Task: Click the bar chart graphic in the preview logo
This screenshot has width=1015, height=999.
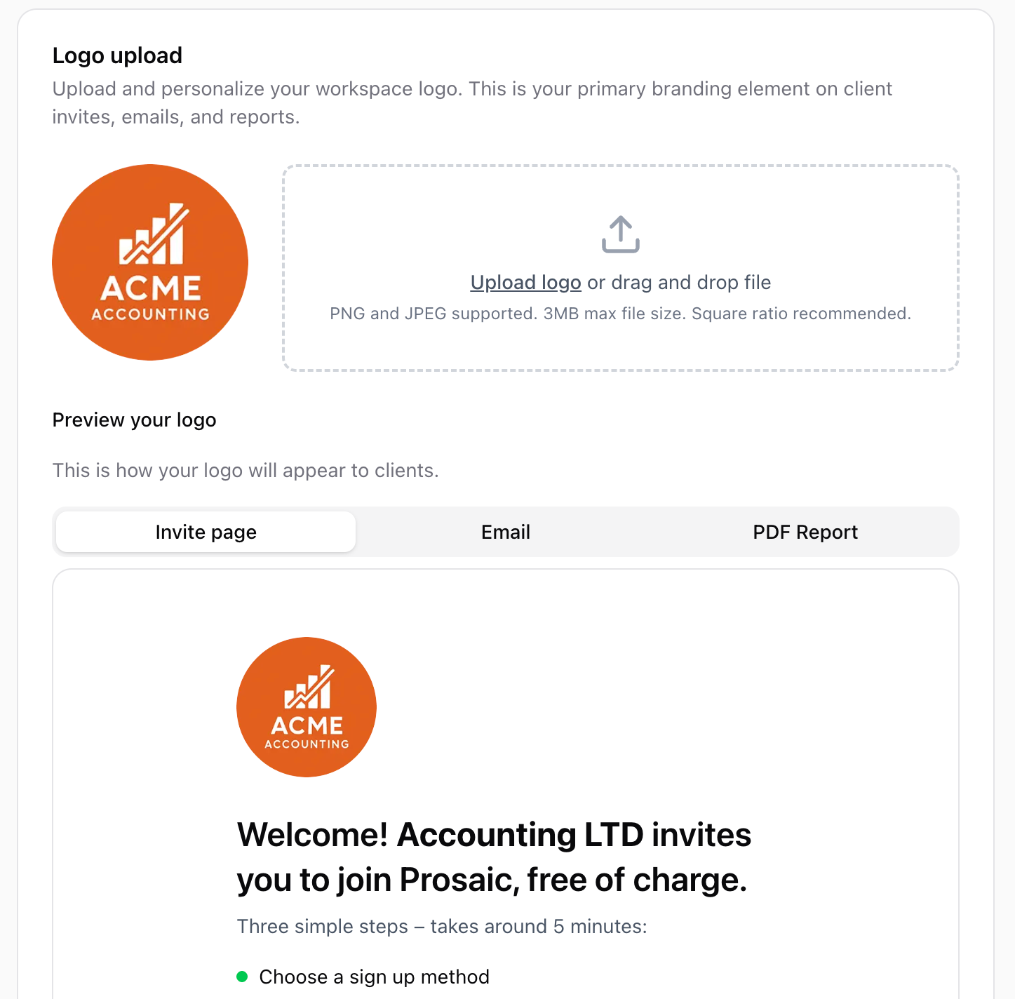Action: [x=308, y=688]
